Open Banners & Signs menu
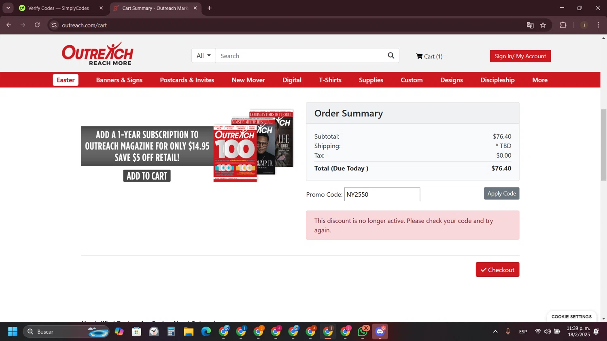The width and height of the screenshot is (607, 341). [x=119, y=80]
